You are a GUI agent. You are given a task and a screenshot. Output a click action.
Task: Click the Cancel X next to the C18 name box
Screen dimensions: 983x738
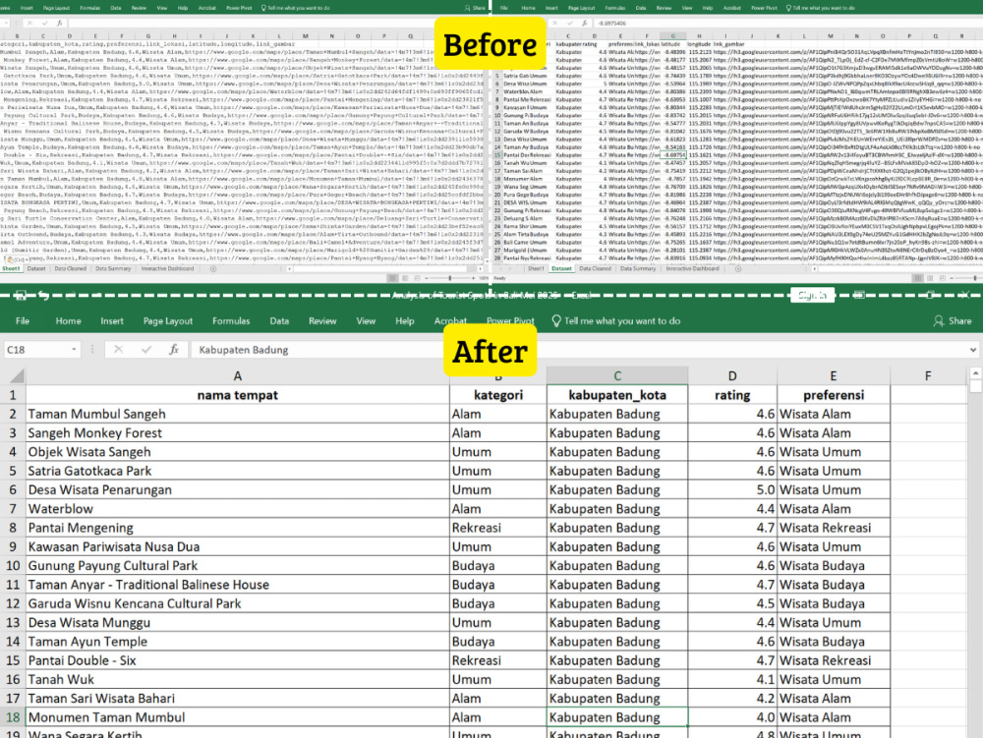point(119,350)
